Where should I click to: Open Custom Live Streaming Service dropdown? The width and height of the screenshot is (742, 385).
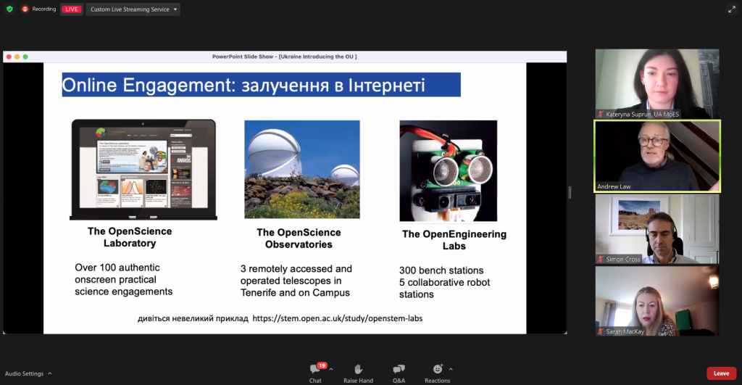133,9
